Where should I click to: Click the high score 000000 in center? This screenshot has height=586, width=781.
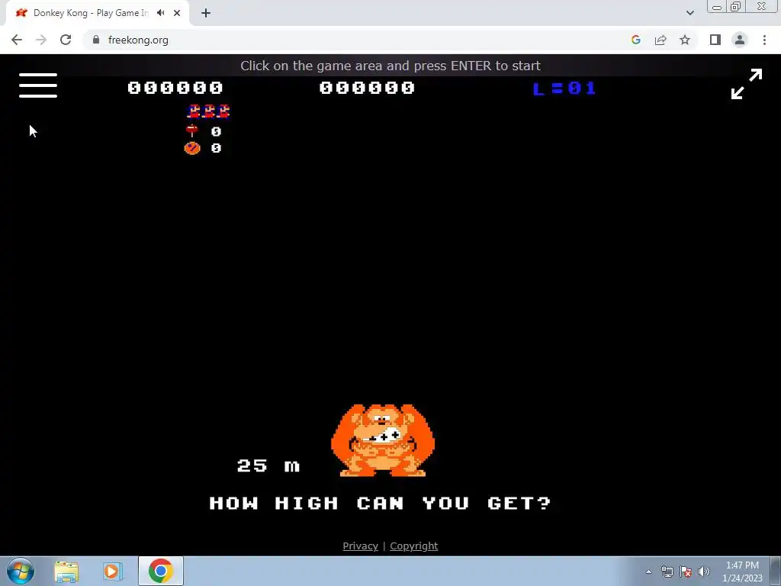367,88
